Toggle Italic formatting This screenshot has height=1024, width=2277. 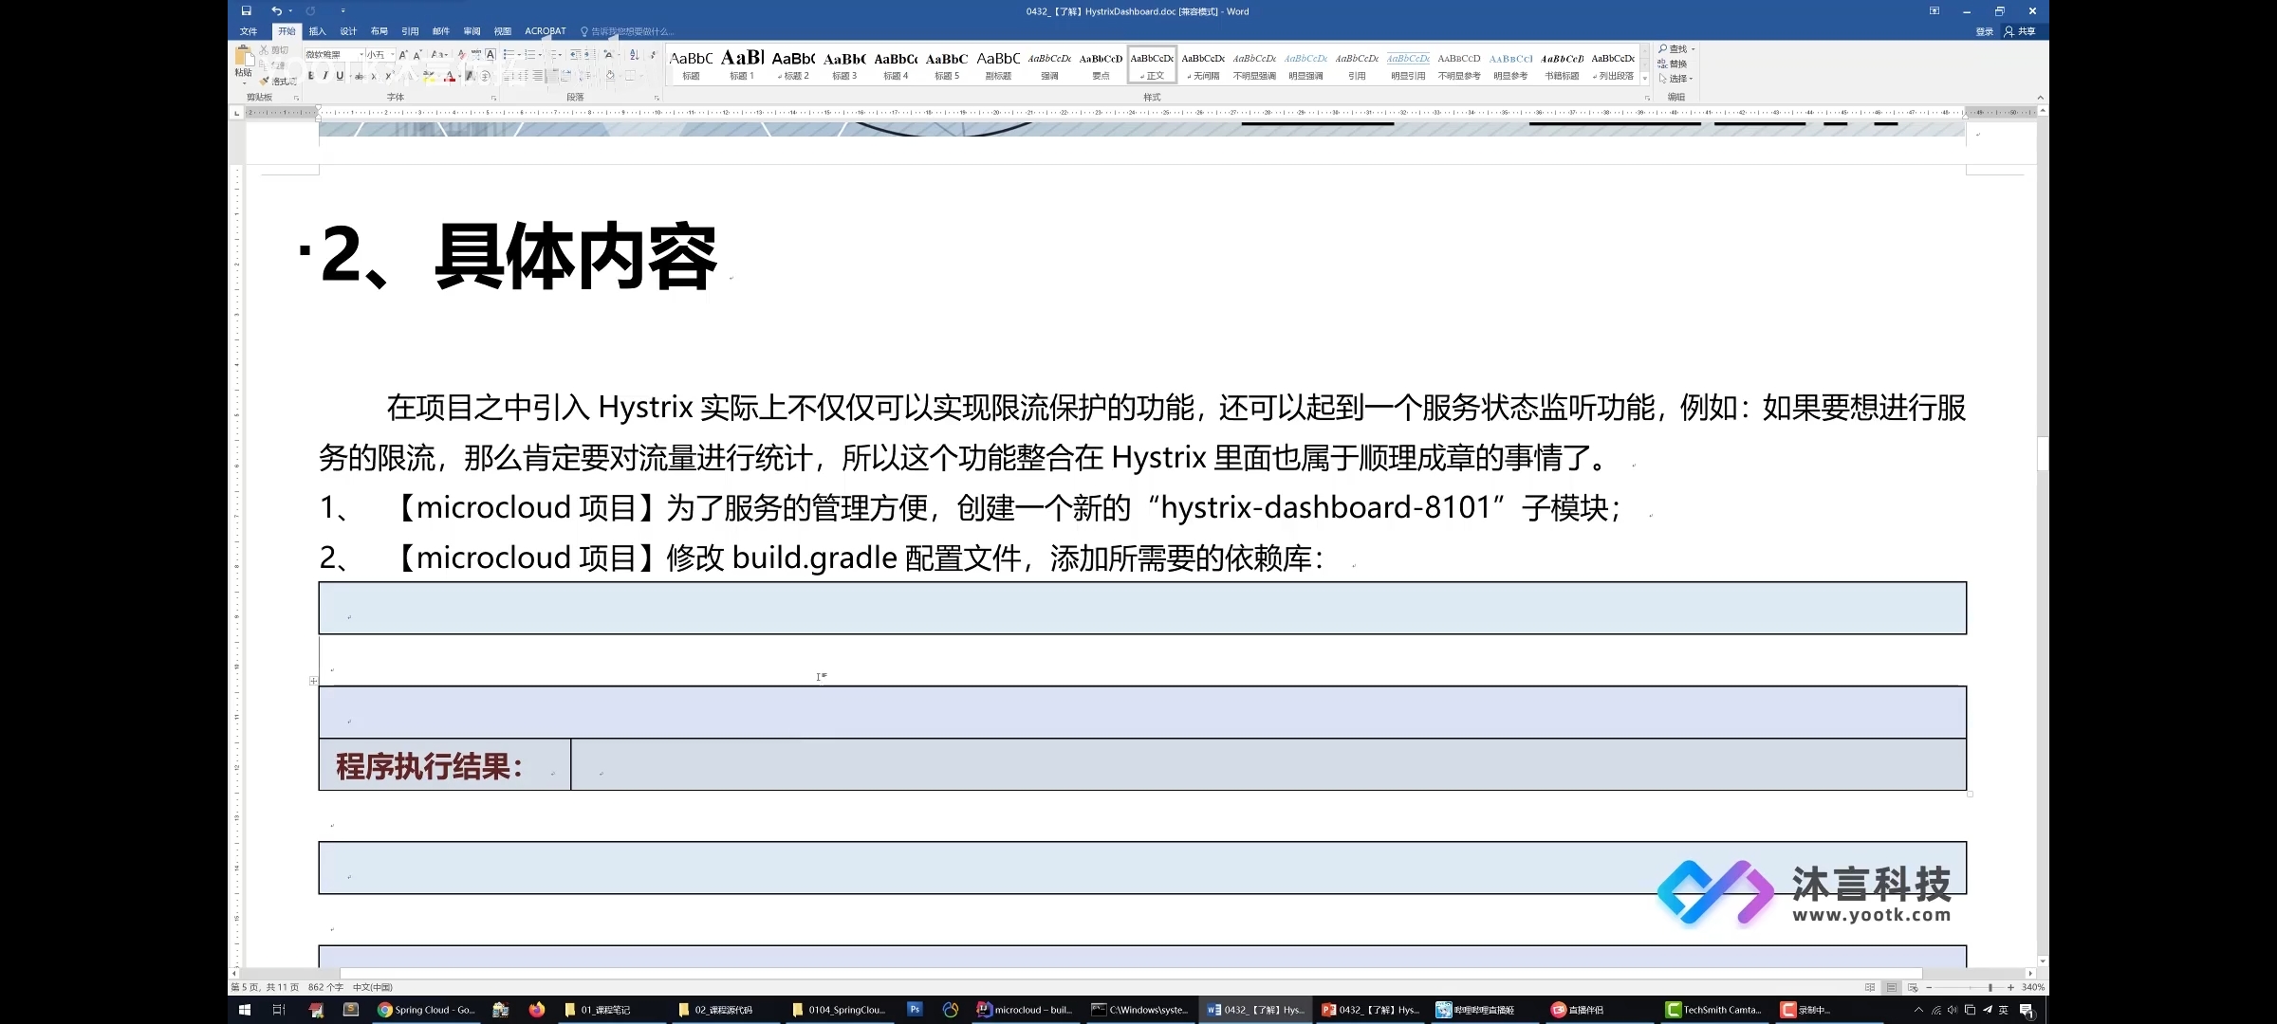pos(325,76)
